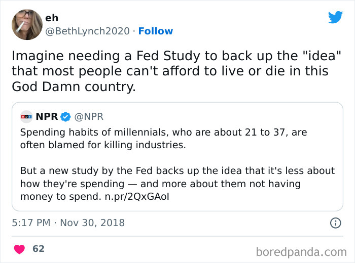355x263 pixels.
Task: View the 62 likes count
Action: (38, 249)
